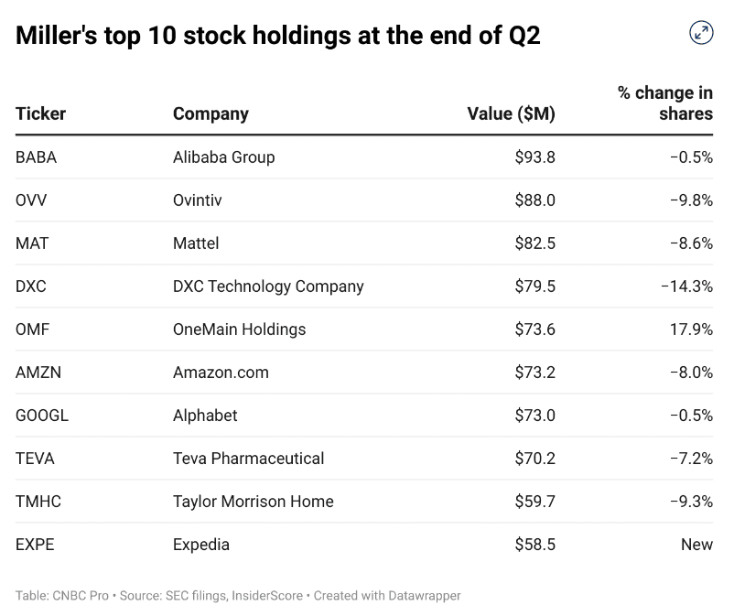Select DXC Technology Company cell
The width and height of the screenshot is (734, 616).
[x=268, y=286]
